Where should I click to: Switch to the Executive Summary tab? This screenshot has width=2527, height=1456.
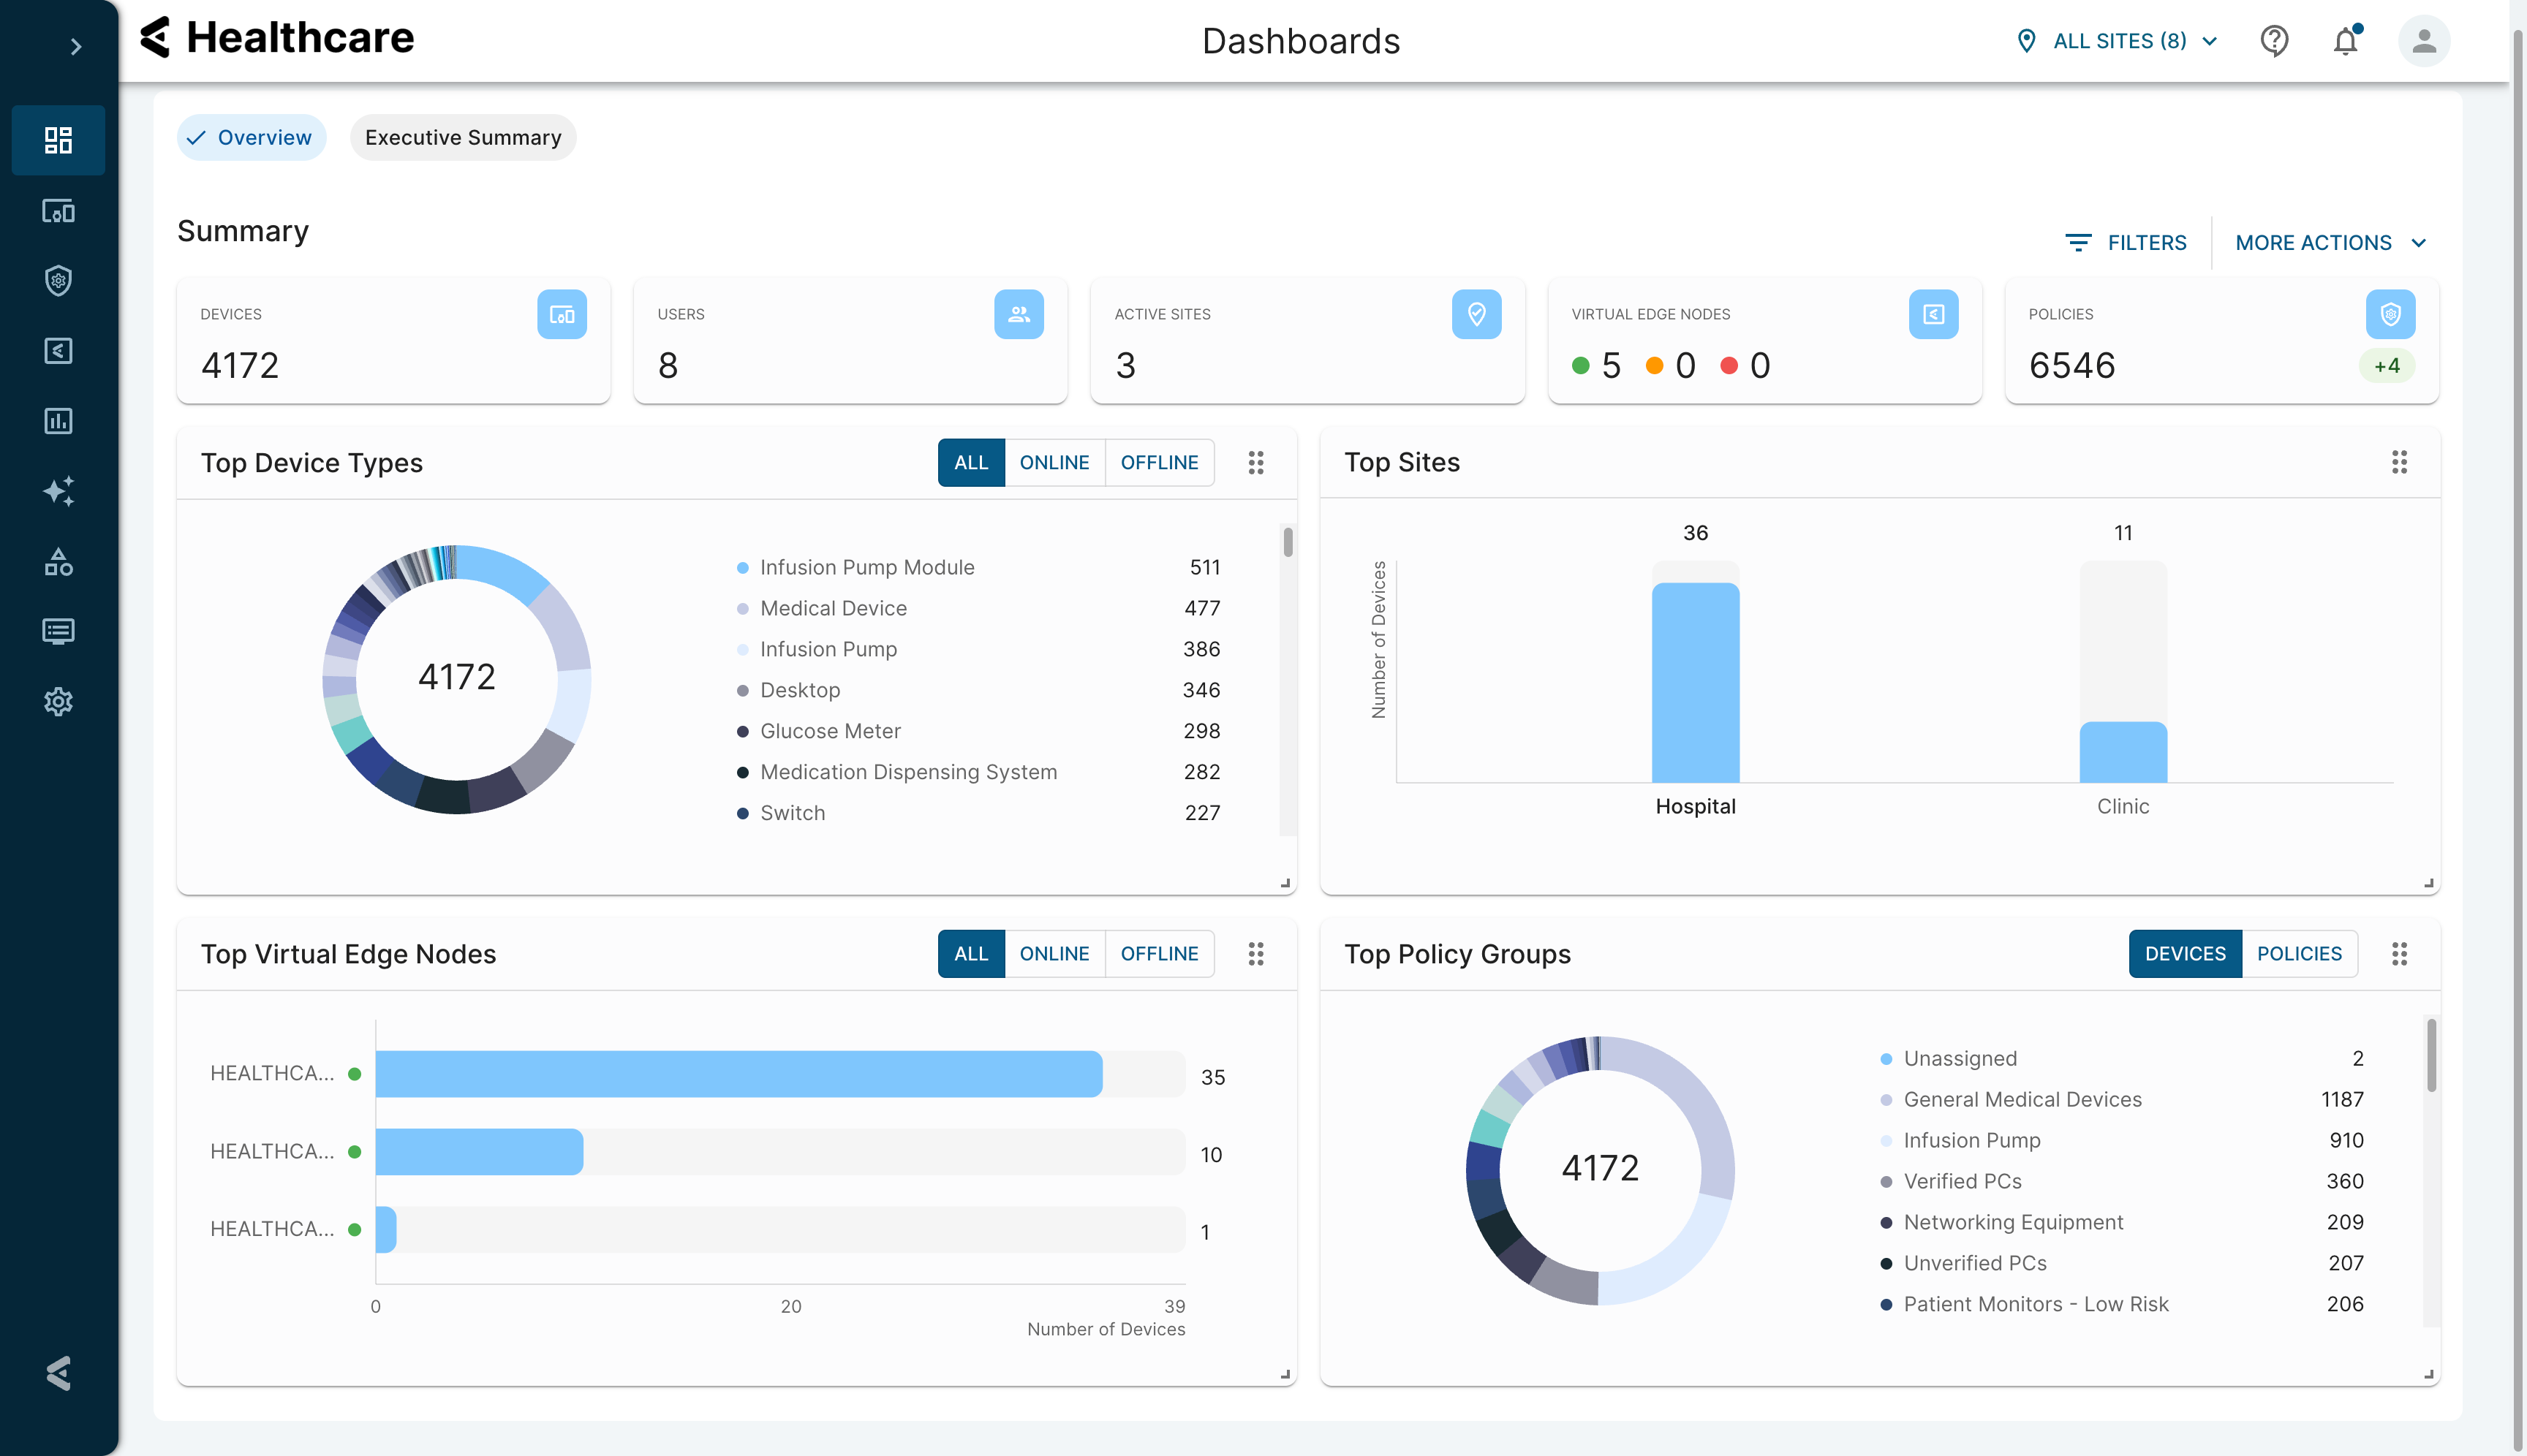pos(462,138)
